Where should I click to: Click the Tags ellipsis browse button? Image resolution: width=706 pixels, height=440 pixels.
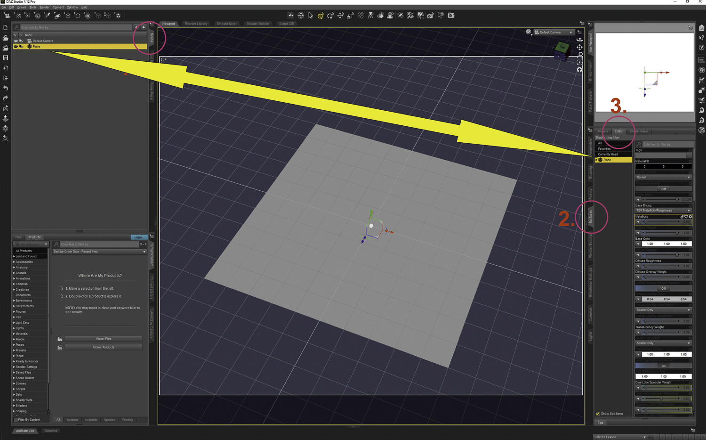tap(689, 155)
